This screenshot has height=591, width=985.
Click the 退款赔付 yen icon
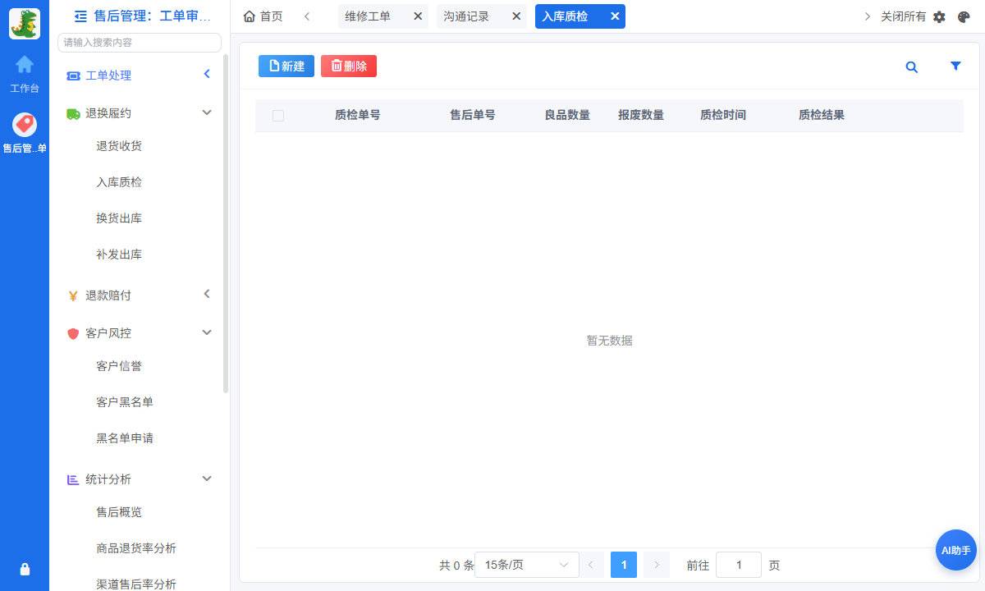pyautogui.click(x=73, y=295)
